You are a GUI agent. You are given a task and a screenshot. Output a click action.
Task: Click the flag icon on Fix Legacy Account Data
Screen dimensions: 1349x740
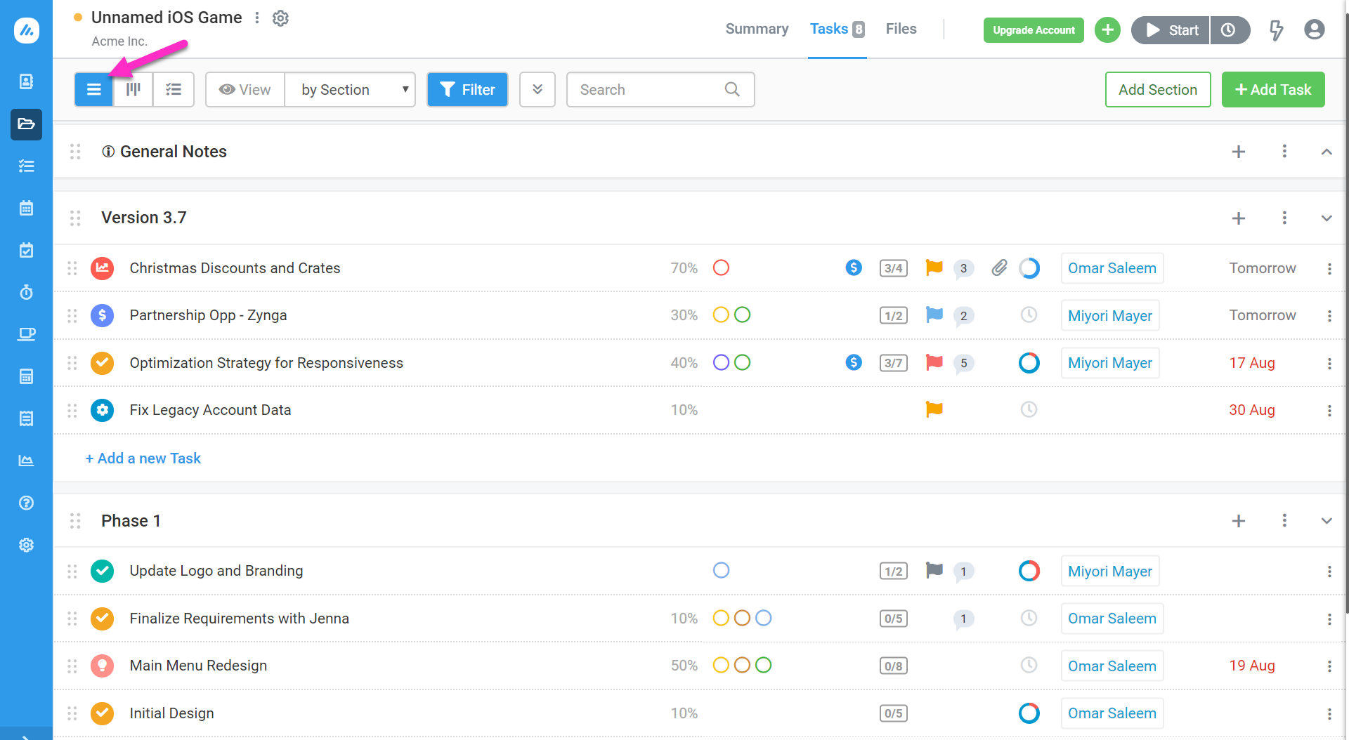coord(934,409)
